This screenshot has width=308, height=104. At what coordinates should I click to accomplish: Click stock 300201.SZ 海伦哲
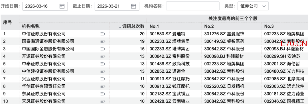coord(282,64)
